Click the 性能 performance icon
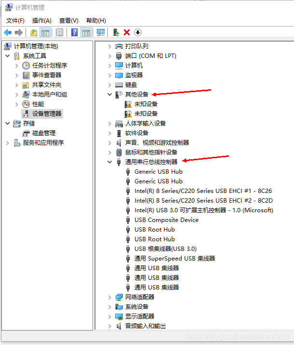294x345 pixels. [26, 104]
